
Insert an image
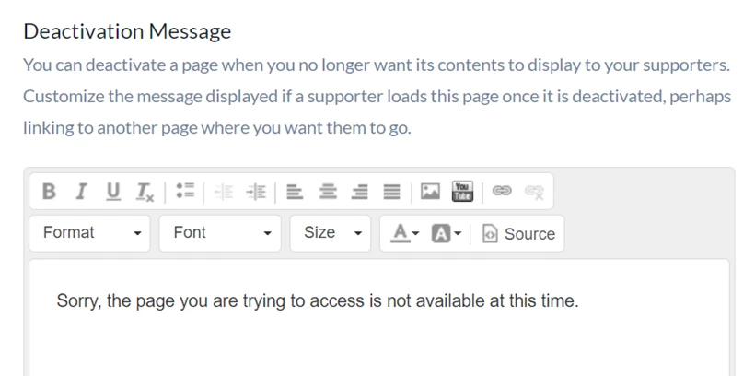point(430,192)
